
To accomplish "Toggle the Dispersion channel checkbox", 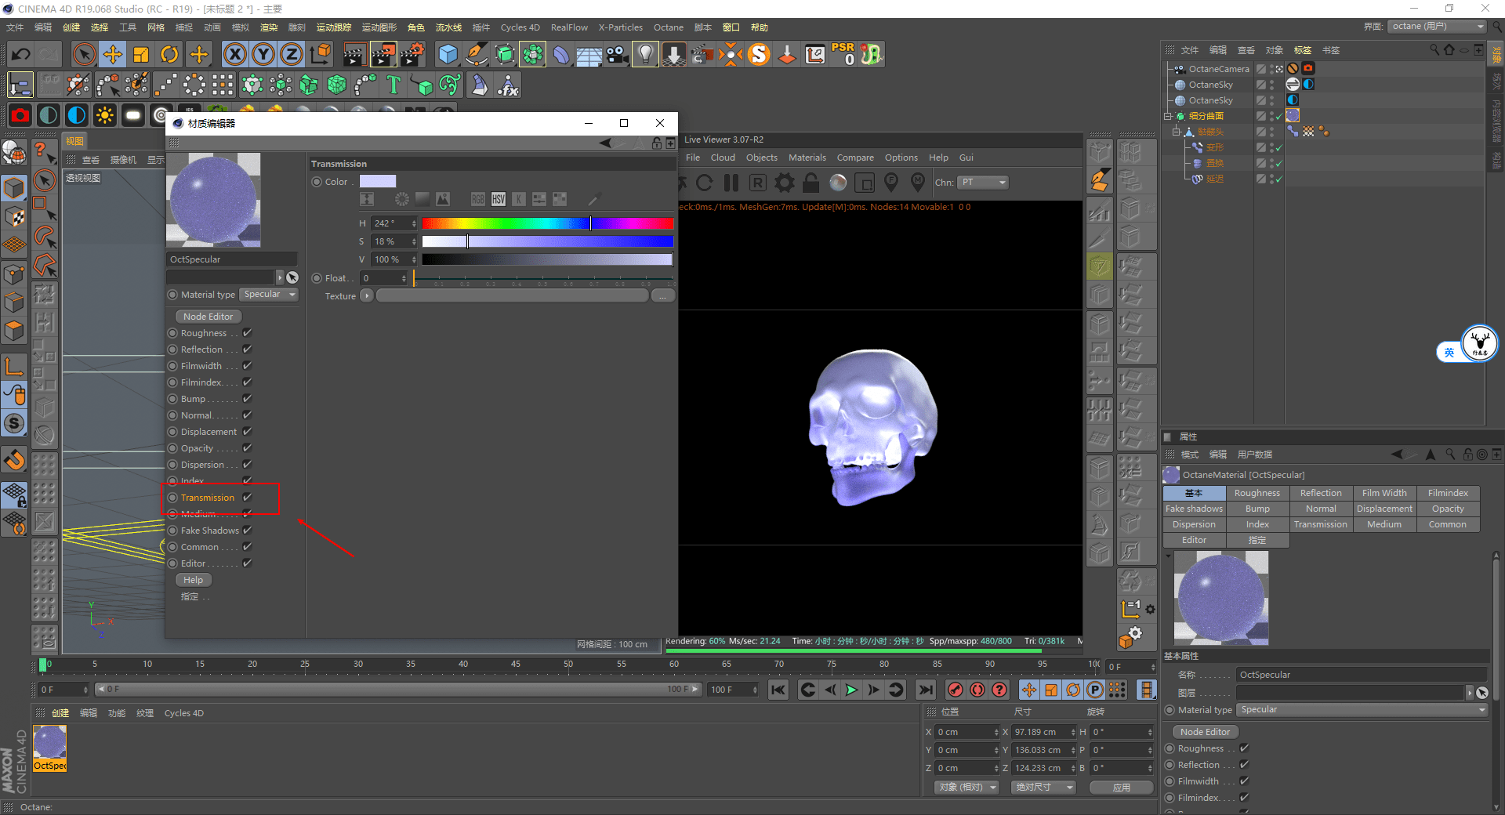I will 247,465.
